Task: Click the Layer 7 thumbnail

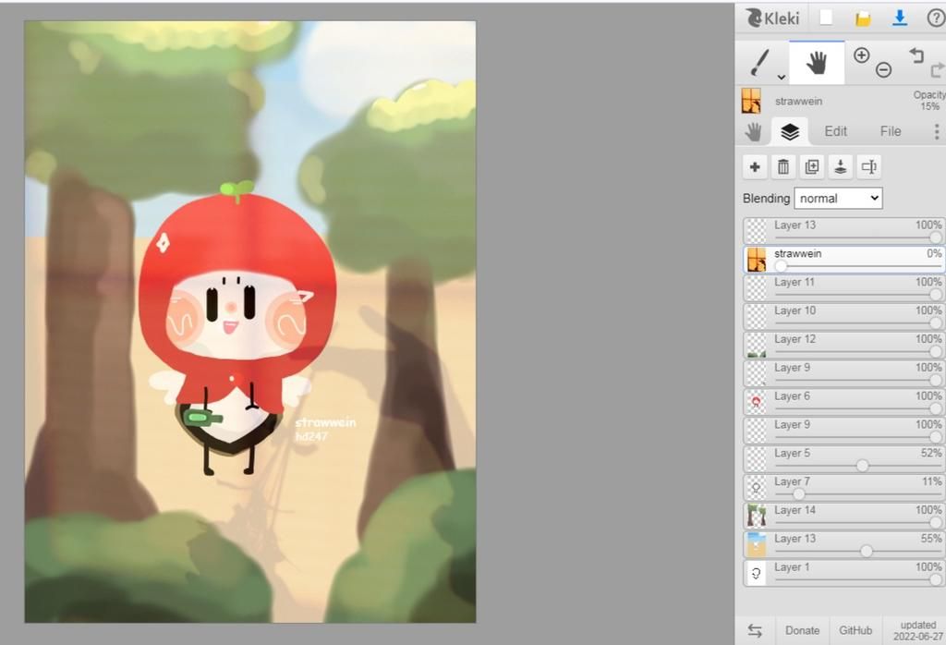Action: pyautogui.click(x=757, y=488)
